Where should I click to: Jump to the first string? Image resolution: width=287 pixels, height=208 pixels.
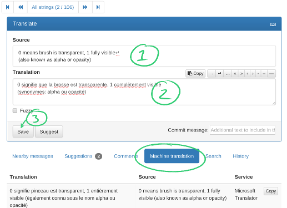(8, 7)
